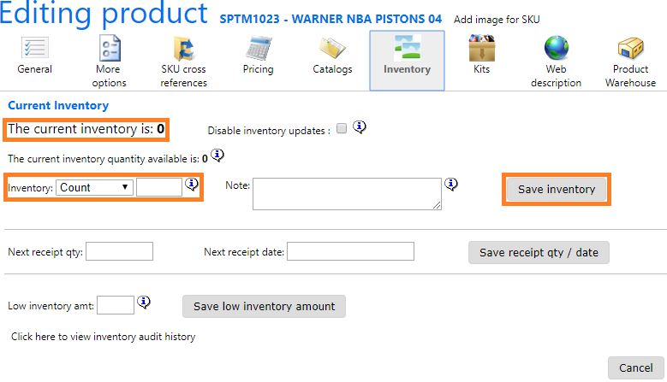Image resolution: width=667 pixels, height=382 pixels.
Task: Click 'current inventory quantity available is: 0' text
Action: [108, 159]
